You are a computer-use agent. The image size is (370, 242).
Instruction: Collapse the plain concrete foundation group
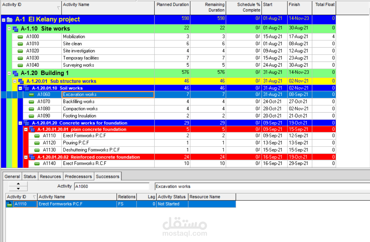(x=26, y=129)
